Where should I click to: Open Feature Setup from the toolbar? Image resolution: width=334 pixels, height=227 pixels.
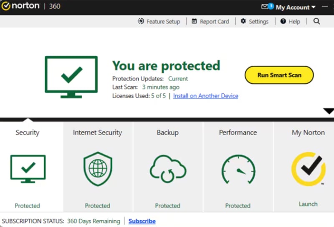(159, 22)
